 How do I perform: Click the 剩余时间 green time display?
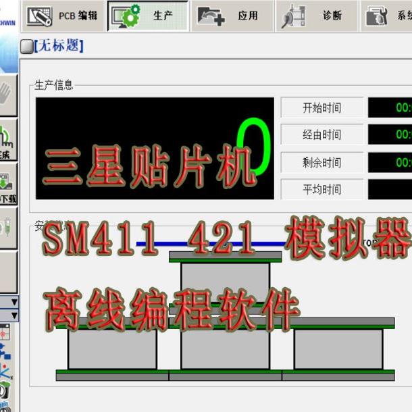[390, 162]
